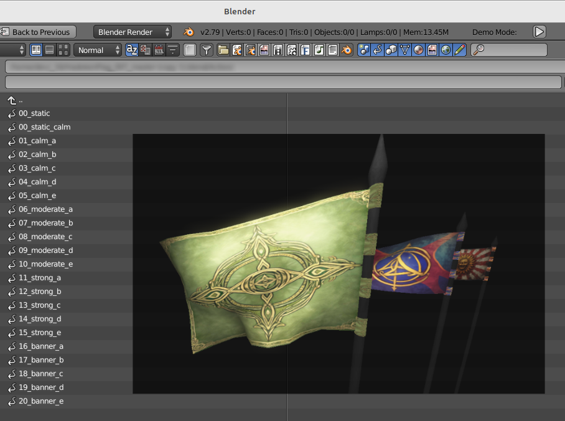Toggle scenes category filter icon
565x421 pixels.
[364, 50]
